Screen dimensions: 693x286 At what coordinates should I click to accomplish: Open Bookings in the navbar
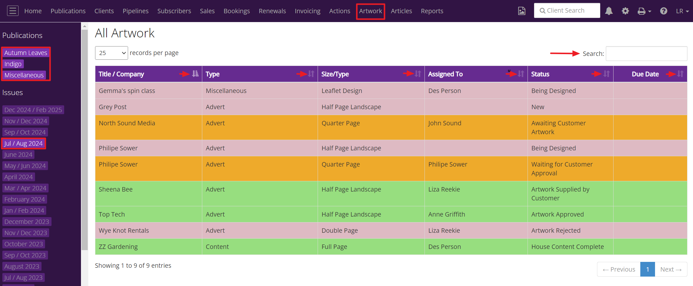pyautogui.click(x=237, y=11)
